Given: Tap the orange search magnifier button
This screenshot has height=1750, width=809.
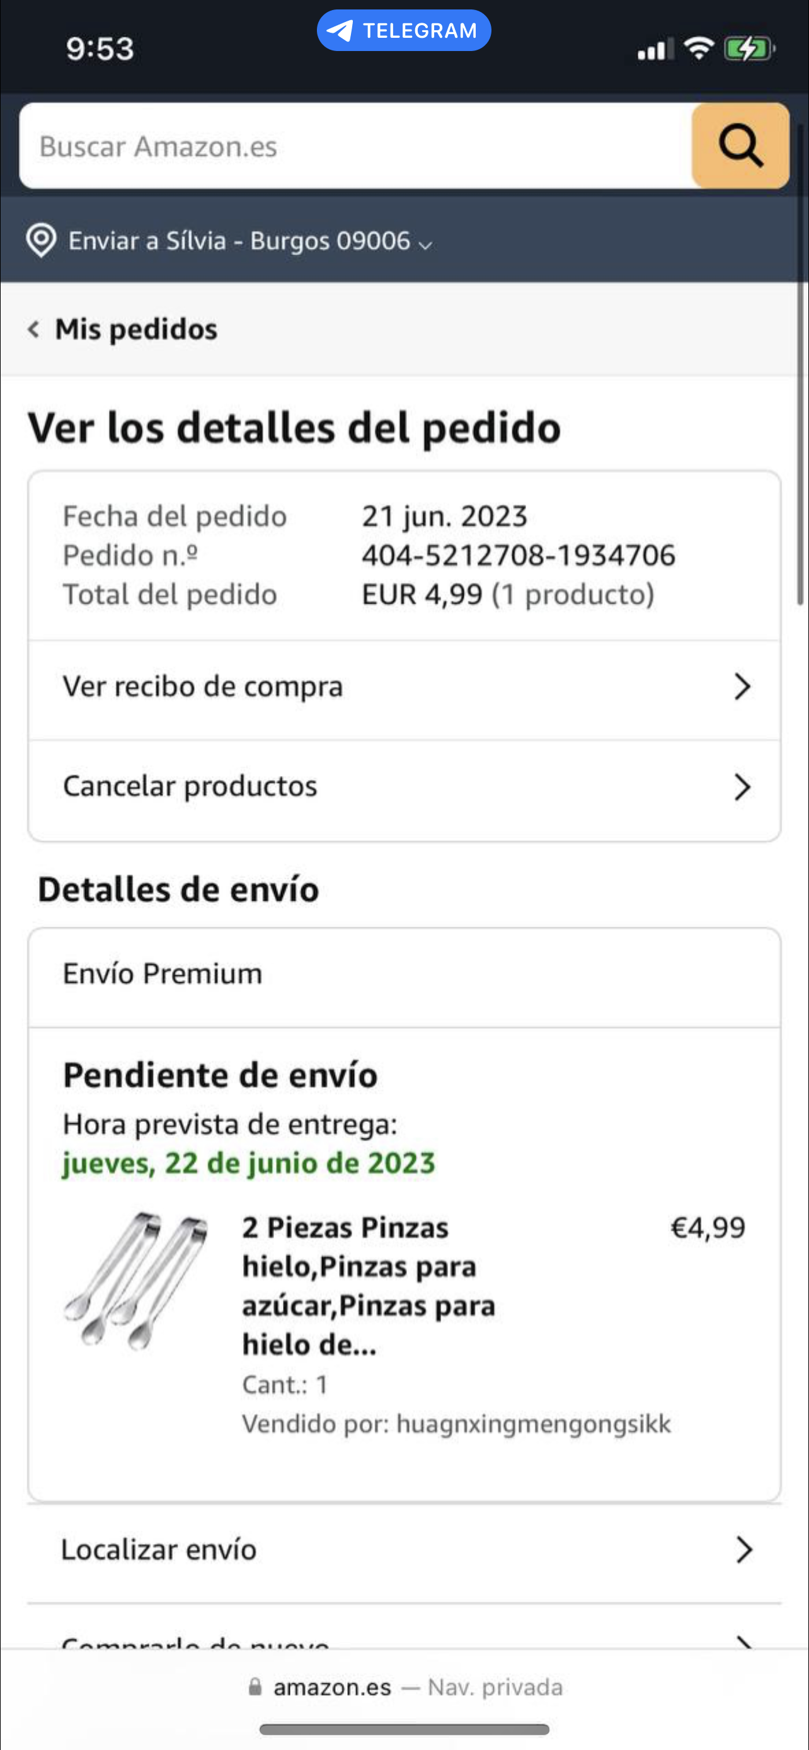Looking at the screenshot, I should tap(740, 146).
